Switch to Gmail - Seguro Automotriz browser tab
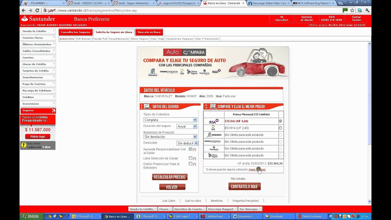This screenshot has height=220, width=391. tap(134, 3)
